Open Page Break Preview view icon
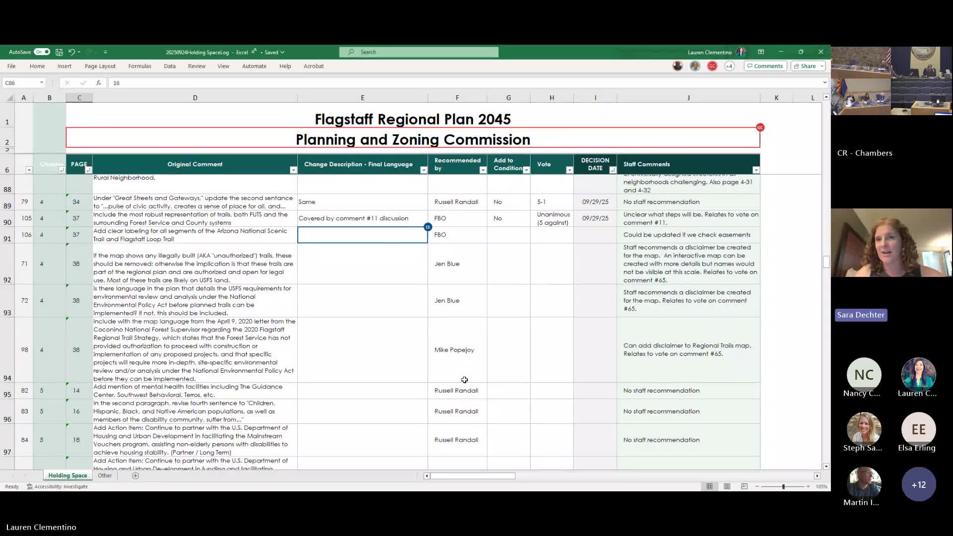 (744, 486)
